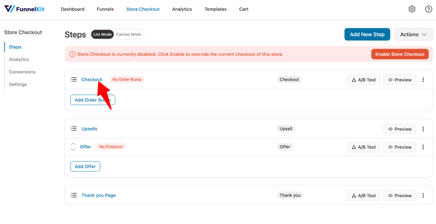
Task: Open the three-dot menu on the Thank you Page row
Action: coord(423,195)
